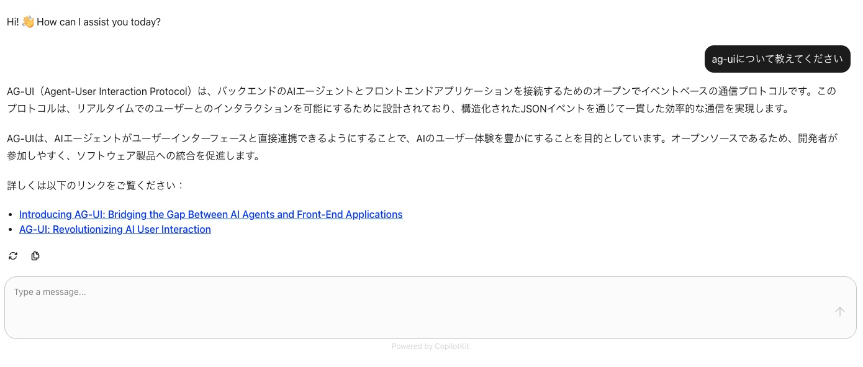Screen dimensions: 863x367
Task: Copy the assistant's answer using the copy icon
Action: click(35, 256)
